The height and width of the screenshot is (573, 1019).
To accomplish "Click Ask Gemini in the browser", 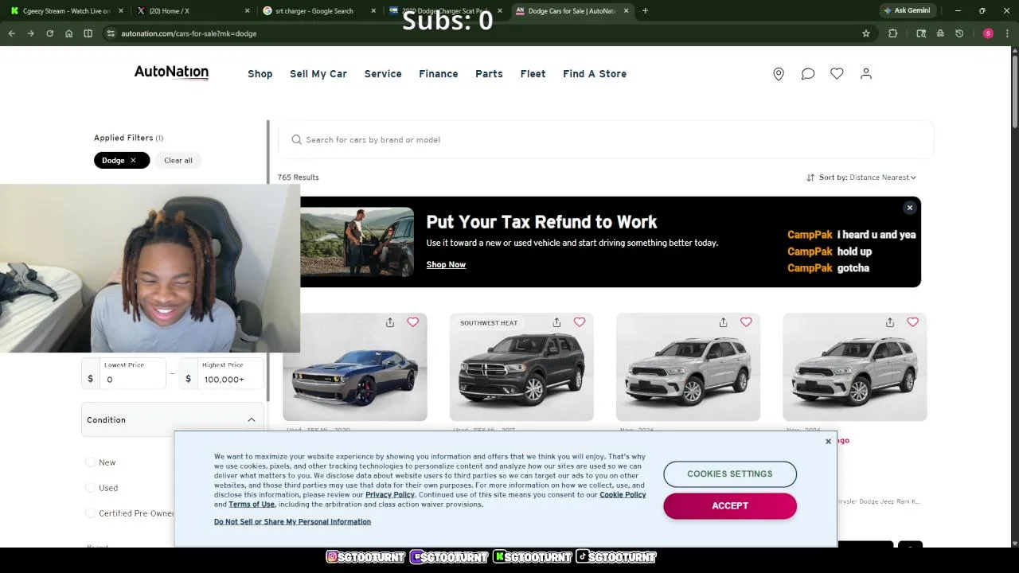I will [x=907, y=10].
